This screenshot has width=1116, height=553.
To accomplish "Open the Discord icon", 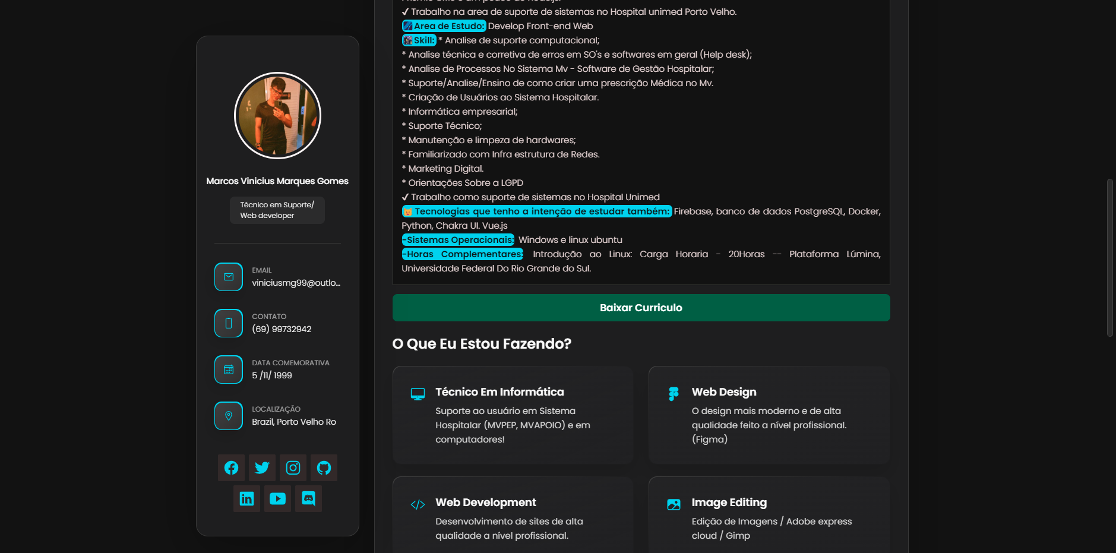I will tap(308, 498).
